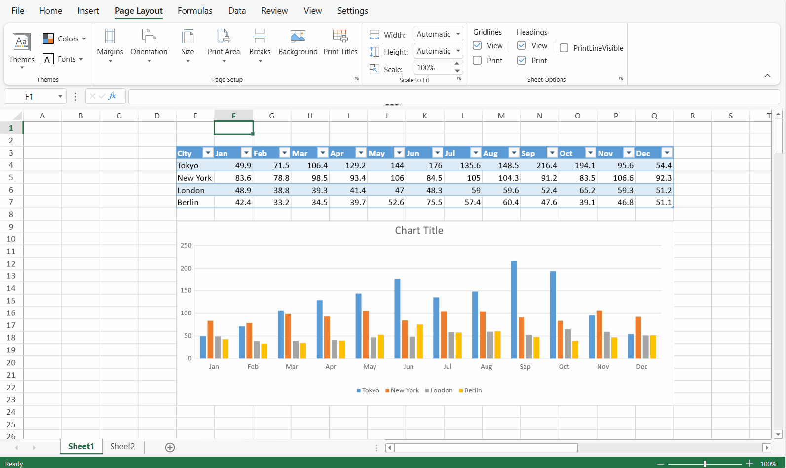This screenshot has width=786, height=468.
Task: Open the Themes gallery icon
Action: click(22, 42)
